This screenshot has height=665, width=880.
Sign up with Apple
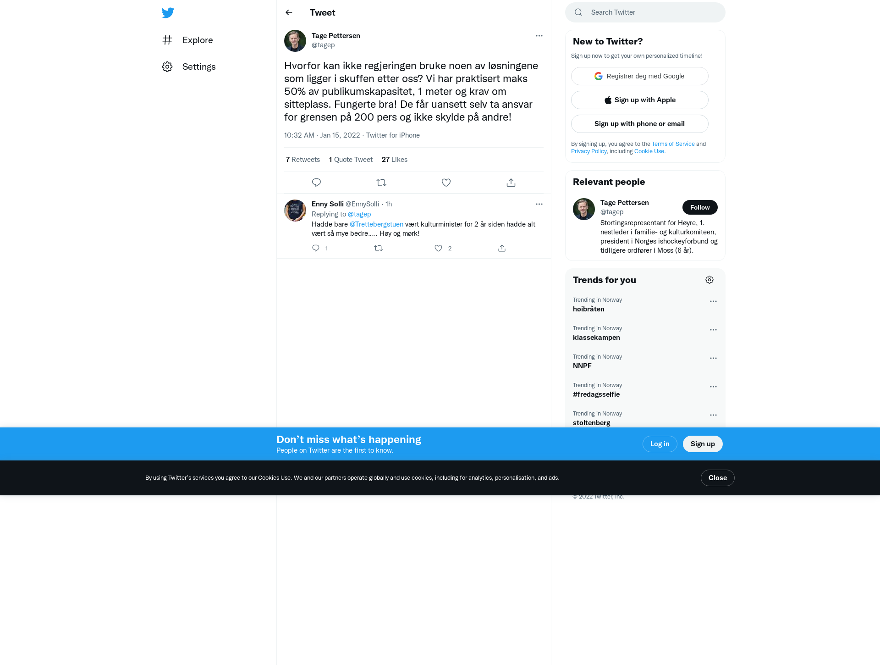[x=640, y=100]
